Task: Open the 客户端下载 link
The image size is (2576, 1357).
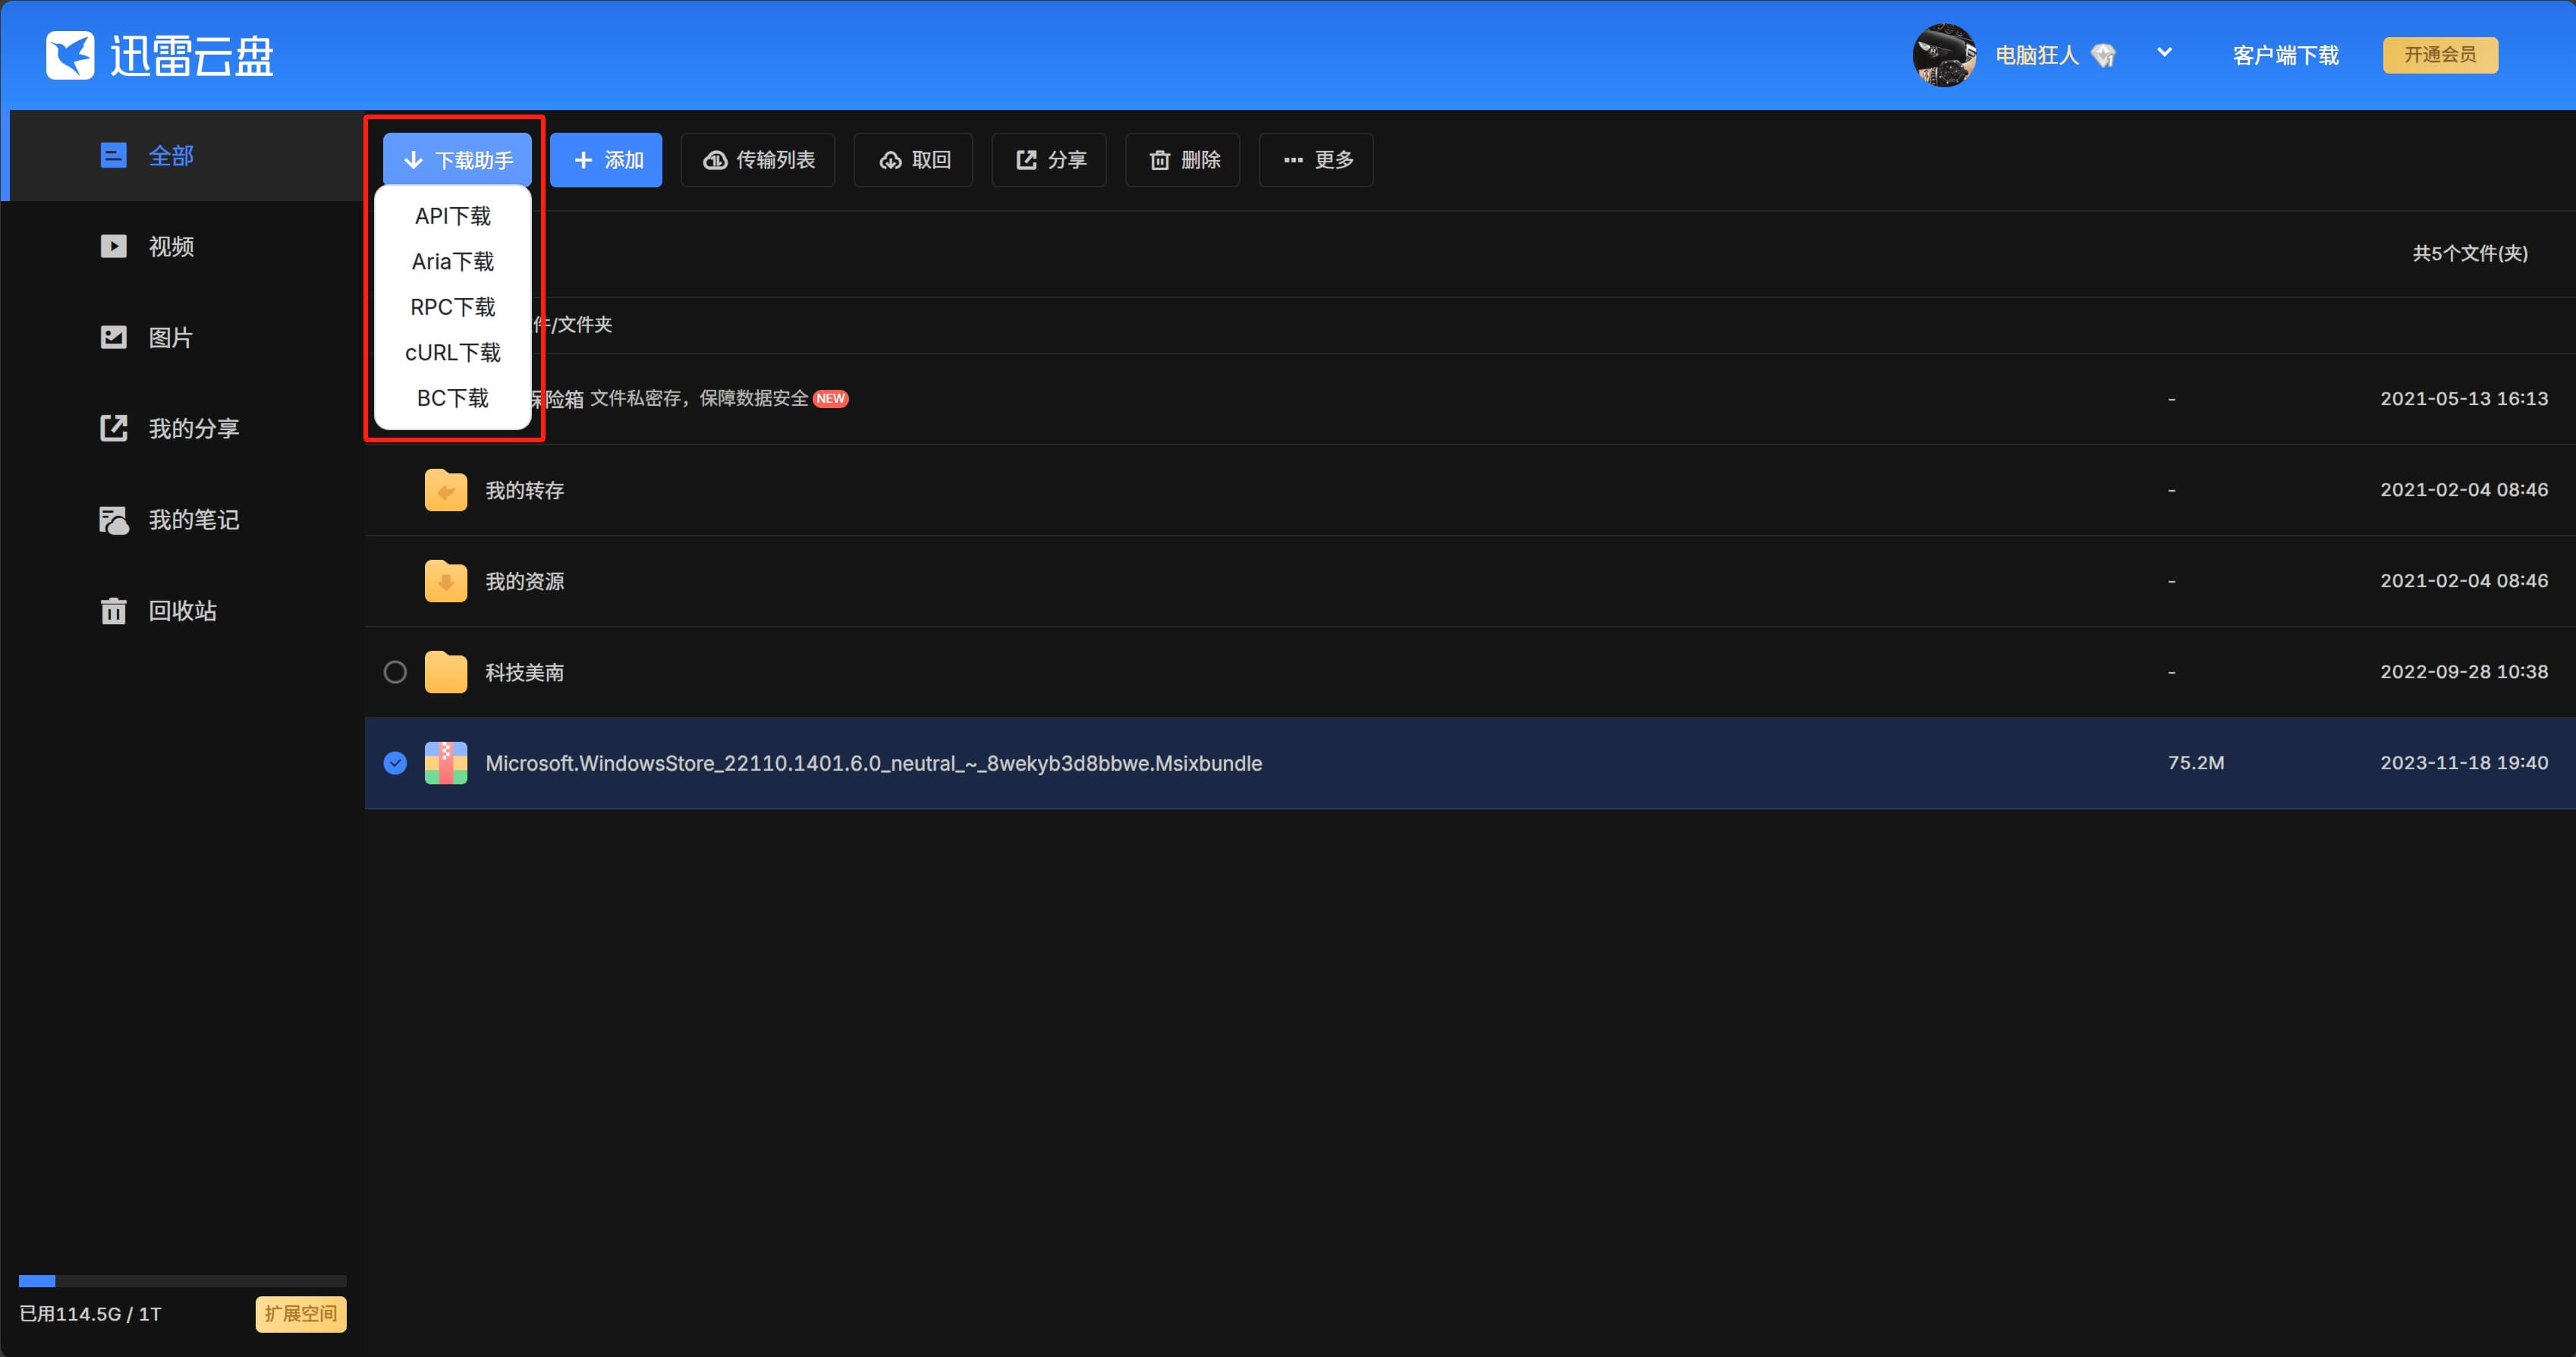Action: click(2285, 55)
